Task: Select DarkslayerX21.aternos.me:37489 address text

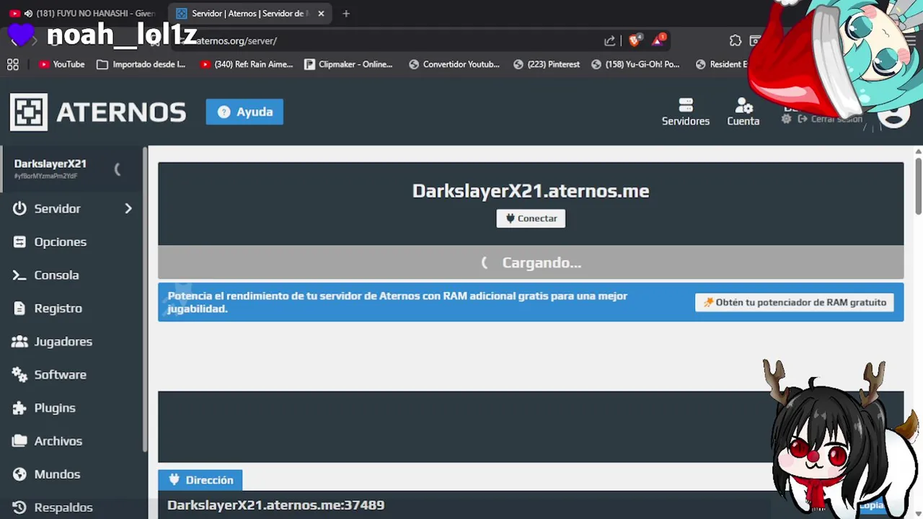Action: pos(275,505)
